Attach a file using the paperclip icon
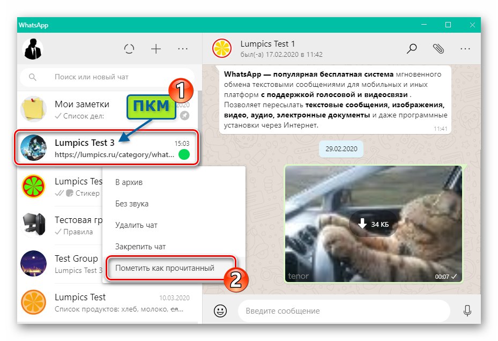This screenshot has width=498, height=341. [438, 48]
